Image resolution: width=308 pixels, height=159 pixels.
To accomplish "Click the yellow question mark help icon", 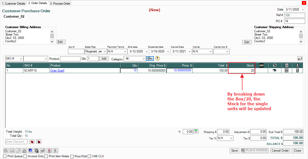I will pyautogui.click(x=157, y=59).
